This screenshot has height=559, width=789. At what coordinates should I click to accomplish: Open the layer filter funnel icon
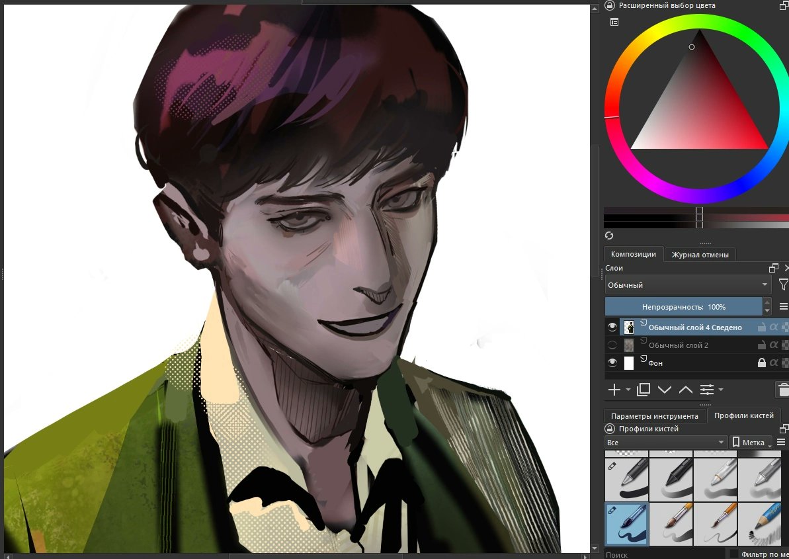click(x=784, y=284)
